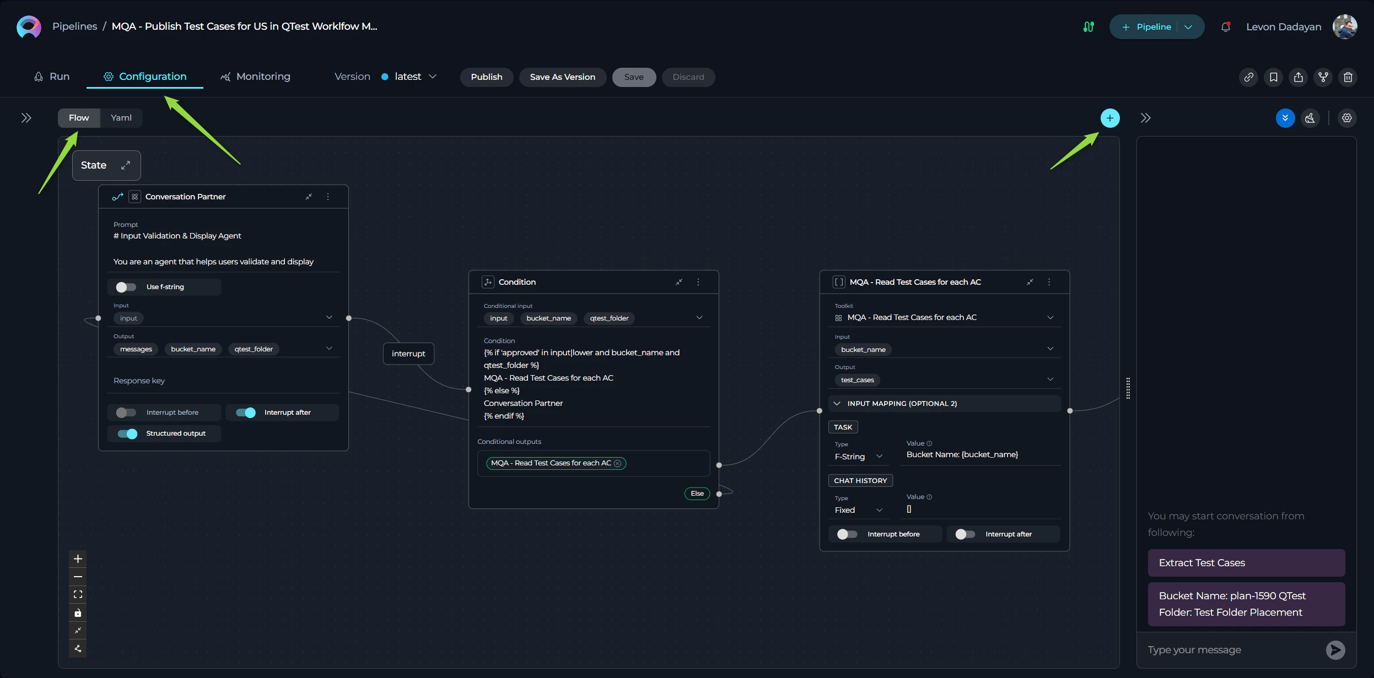Click the Publish button
The image size is (1374, 678).
tap(486, 77)
